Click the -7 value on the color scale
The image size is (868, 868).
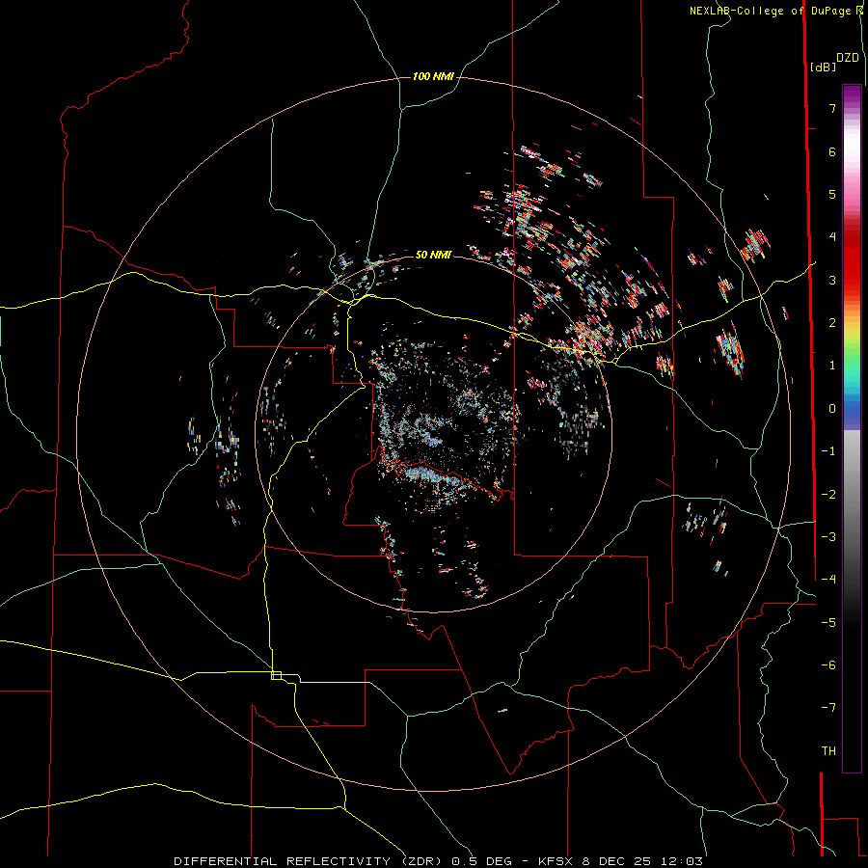(828, 708)
